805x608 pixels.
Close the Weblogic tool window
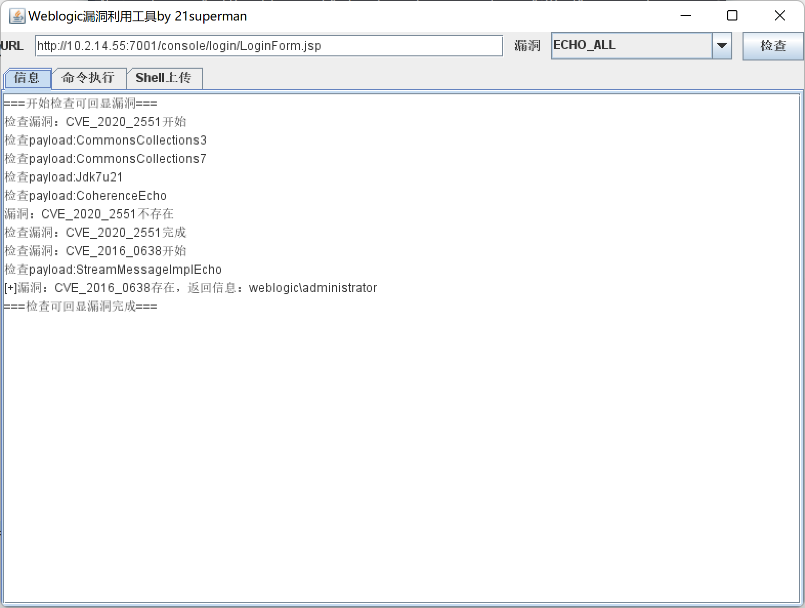coord(779,16)
